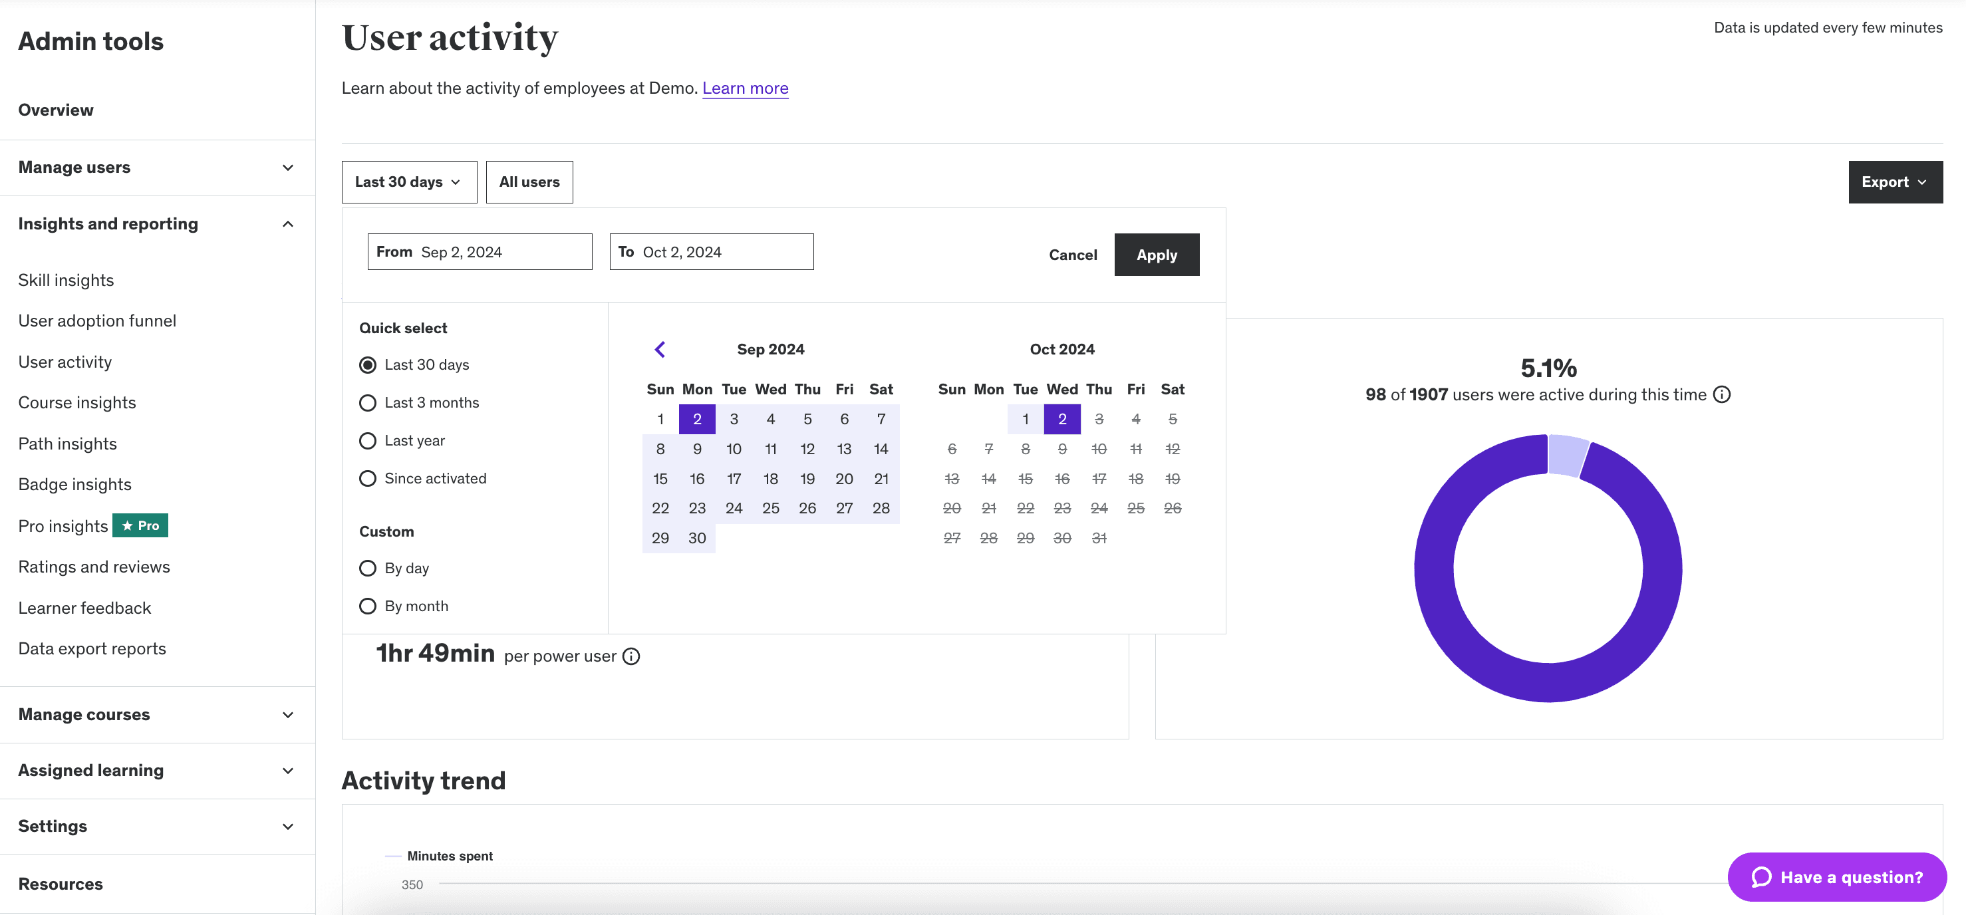Open the "Learn more" link
Screen dimensions: 1966x915
tap(745, 88)
